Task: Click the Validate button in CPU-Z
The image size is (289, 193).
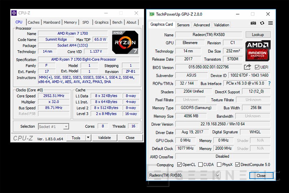Action: pyautogui.click(x=104, y=138)
